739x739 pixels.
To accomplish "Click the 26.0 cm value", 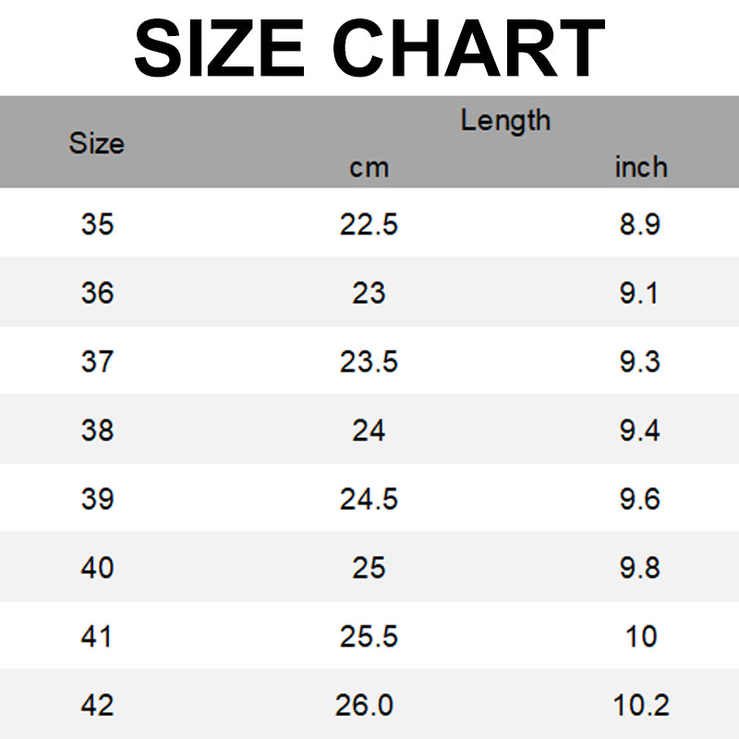I will (364, 706).
